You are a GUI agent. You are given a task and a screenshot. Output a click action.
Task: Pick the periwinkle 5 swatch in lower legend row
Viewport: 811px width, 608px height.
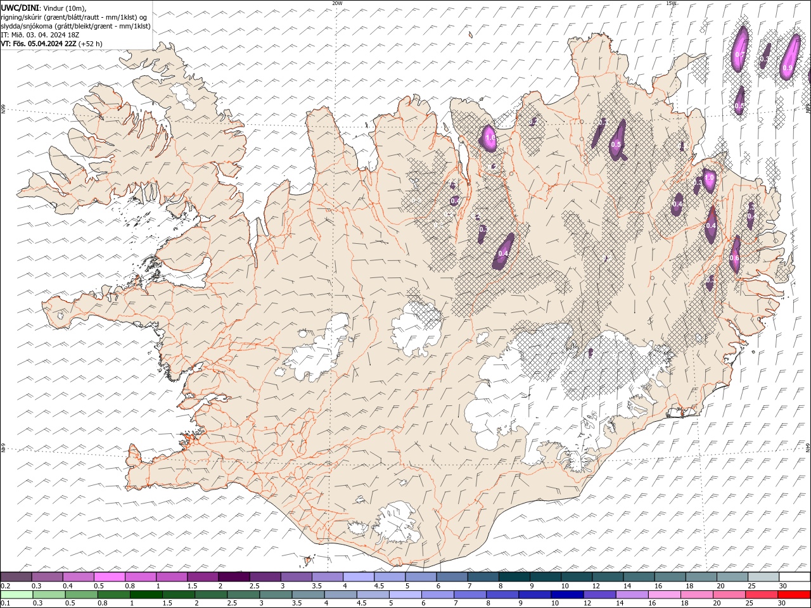click(x=405, y=595)
